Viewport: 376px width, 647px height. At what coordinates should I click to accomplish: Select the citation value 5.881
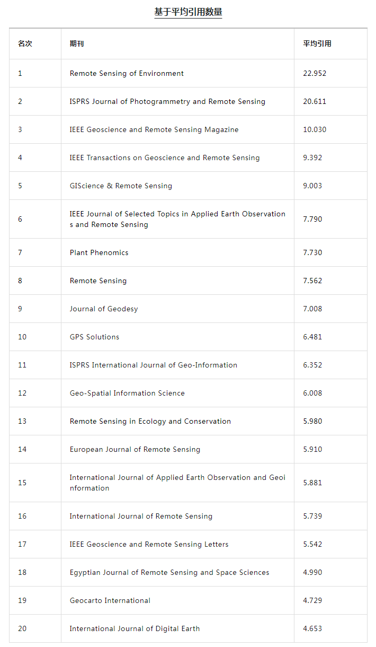pyautogui.click(x=312, y=483)
